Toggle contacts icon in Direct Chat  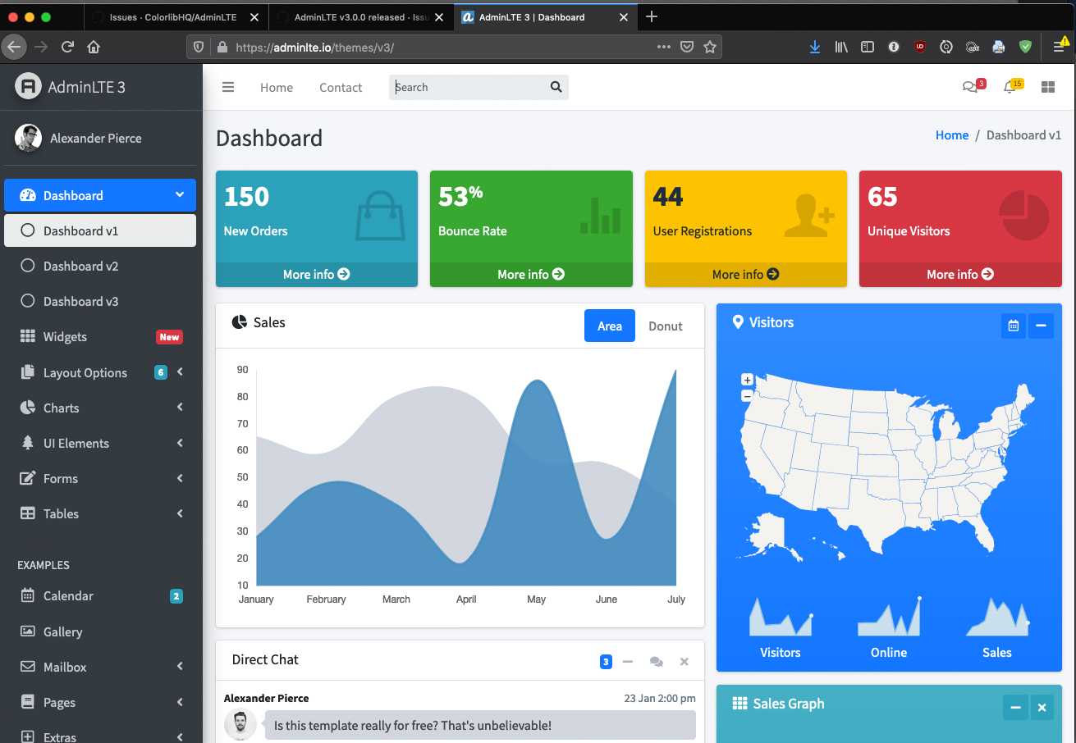tap(656, 661)
